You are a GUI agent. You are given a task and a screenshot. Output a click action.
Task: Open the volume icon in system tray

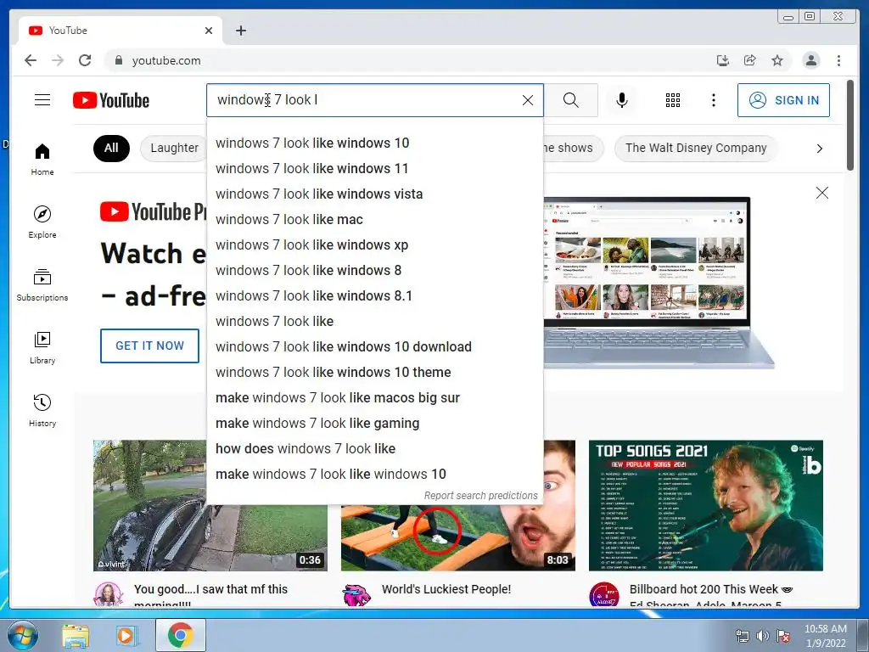click(763, 636)
